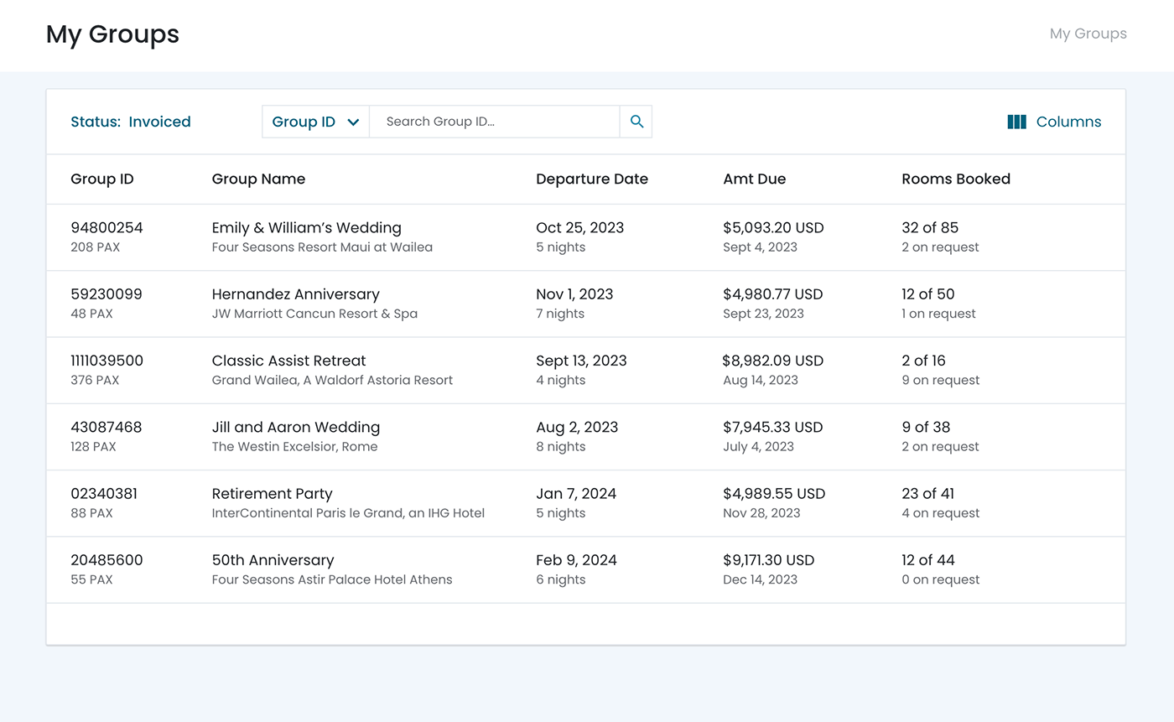The height and width of the screenshot is (722, 1174).
Task: Sort by Departure Date column header
Action: 591,179
